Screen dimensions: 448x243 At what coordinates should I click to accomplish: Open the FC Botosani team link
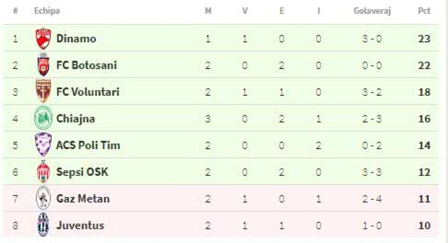click(x=87, y=65)
